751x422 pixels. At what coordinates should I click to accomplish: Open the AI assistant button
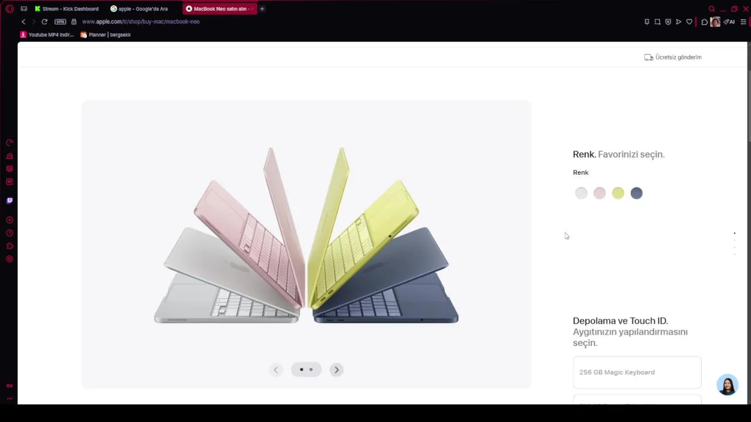[729, 22]
